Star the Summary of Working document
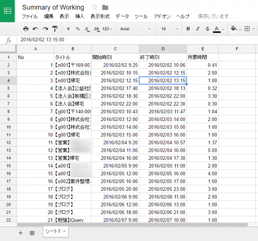Viewport: 258px width, 241px height. pyautogui.click(x=95, y=8)
